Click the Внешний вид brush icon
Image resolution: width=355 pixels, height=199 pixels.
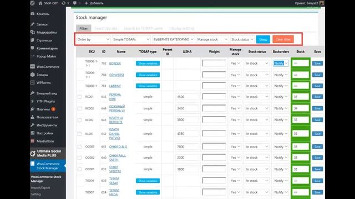tap(33, 93)
